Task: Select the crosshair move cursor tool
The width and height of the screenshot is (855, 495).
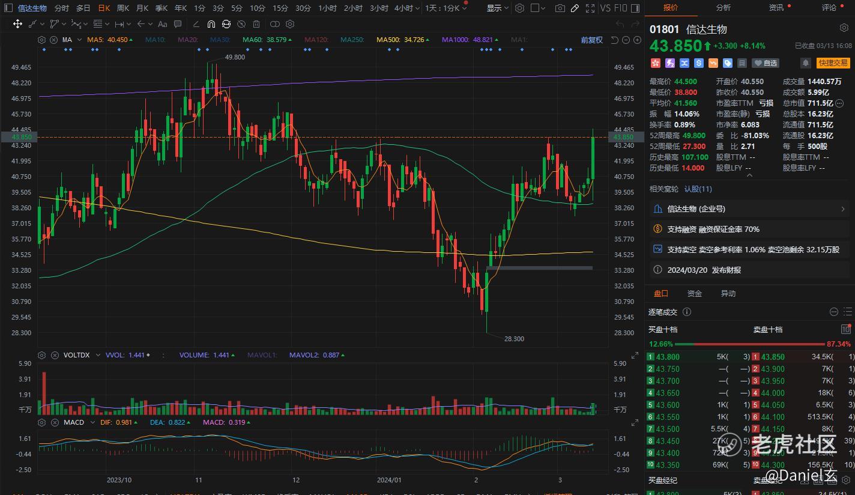Action: (x=17, y=24)
